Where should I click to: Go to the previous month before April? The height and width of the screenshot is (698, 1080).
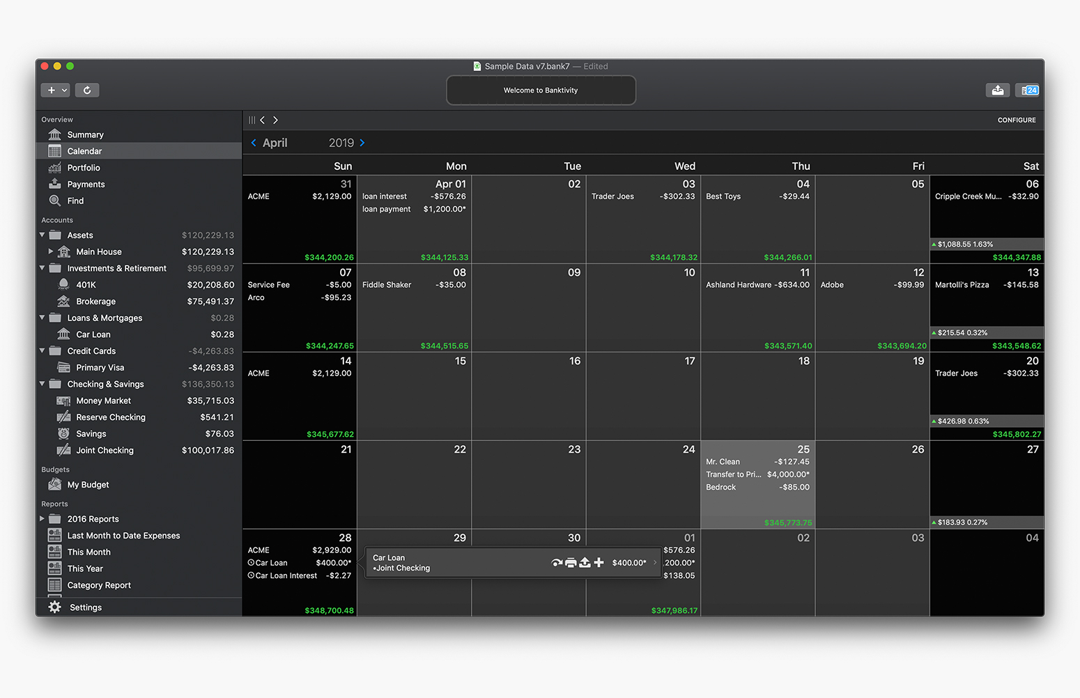click(x=254, y=143)
